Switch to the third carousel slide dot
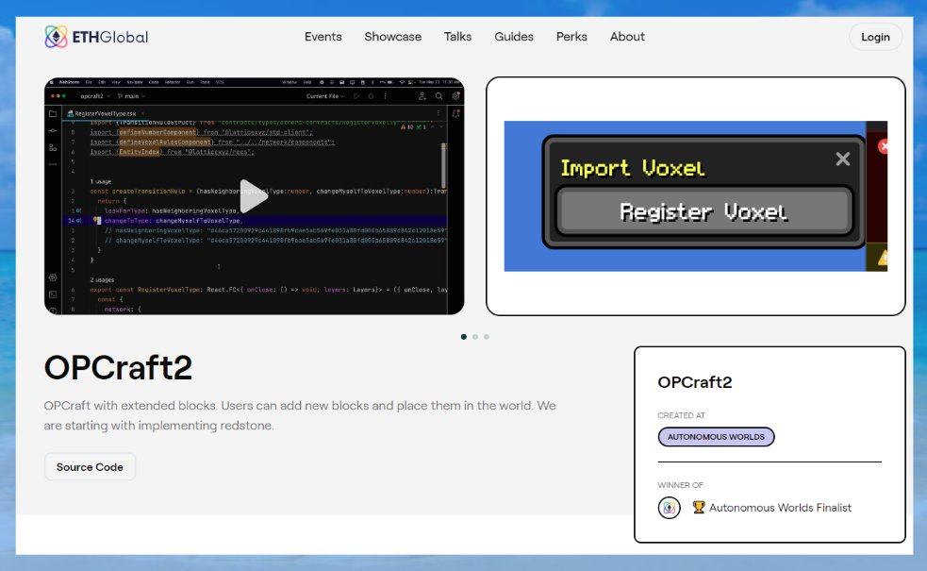Viewport: 927px width, 571px height. [x=487, y=337]
